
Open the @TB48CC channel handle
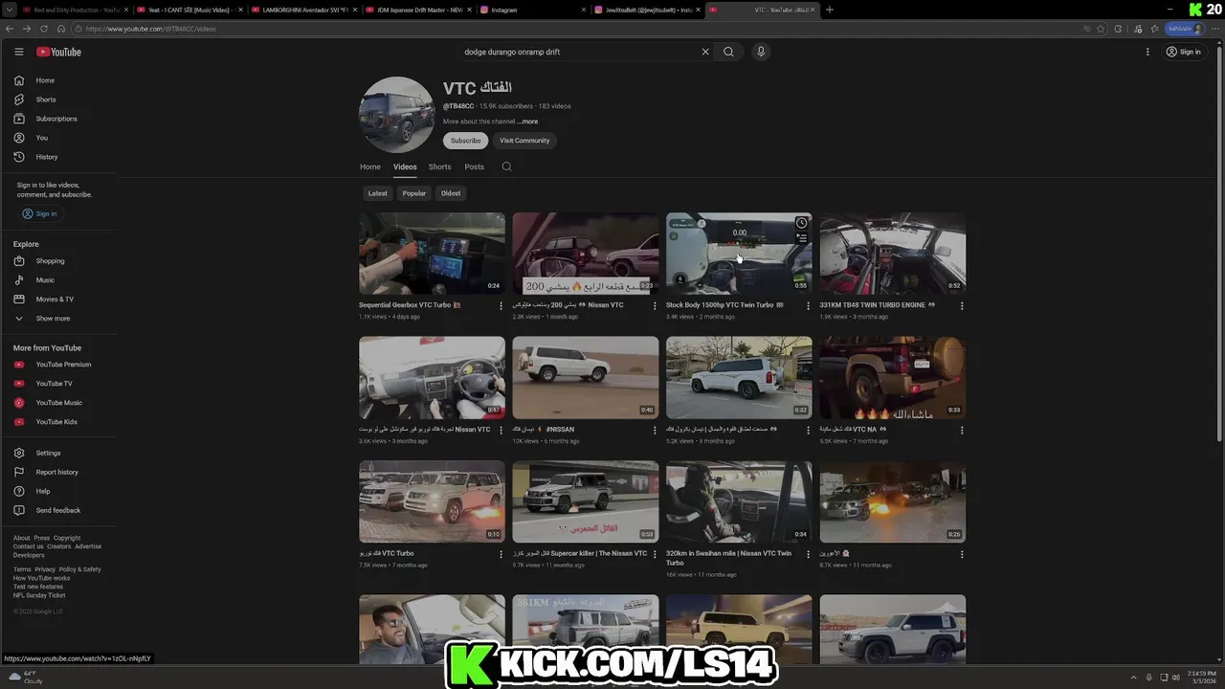(x=458, y=106)
